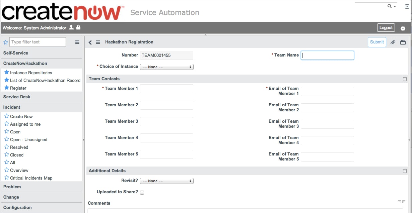Screen dimensions: 412x213
Task: Open the navigator menu hamburger icon
Action: pos(77,42)
